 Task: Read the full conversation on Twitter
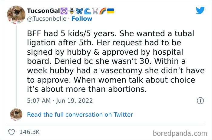click(x=80, y=114)
